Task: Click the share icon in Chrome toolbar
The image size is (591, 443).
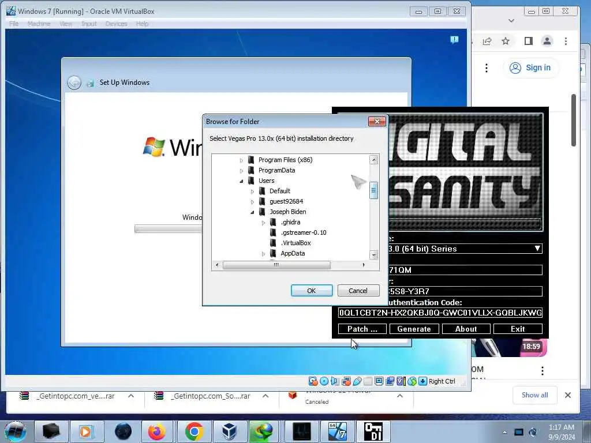Action: point(487,41)
